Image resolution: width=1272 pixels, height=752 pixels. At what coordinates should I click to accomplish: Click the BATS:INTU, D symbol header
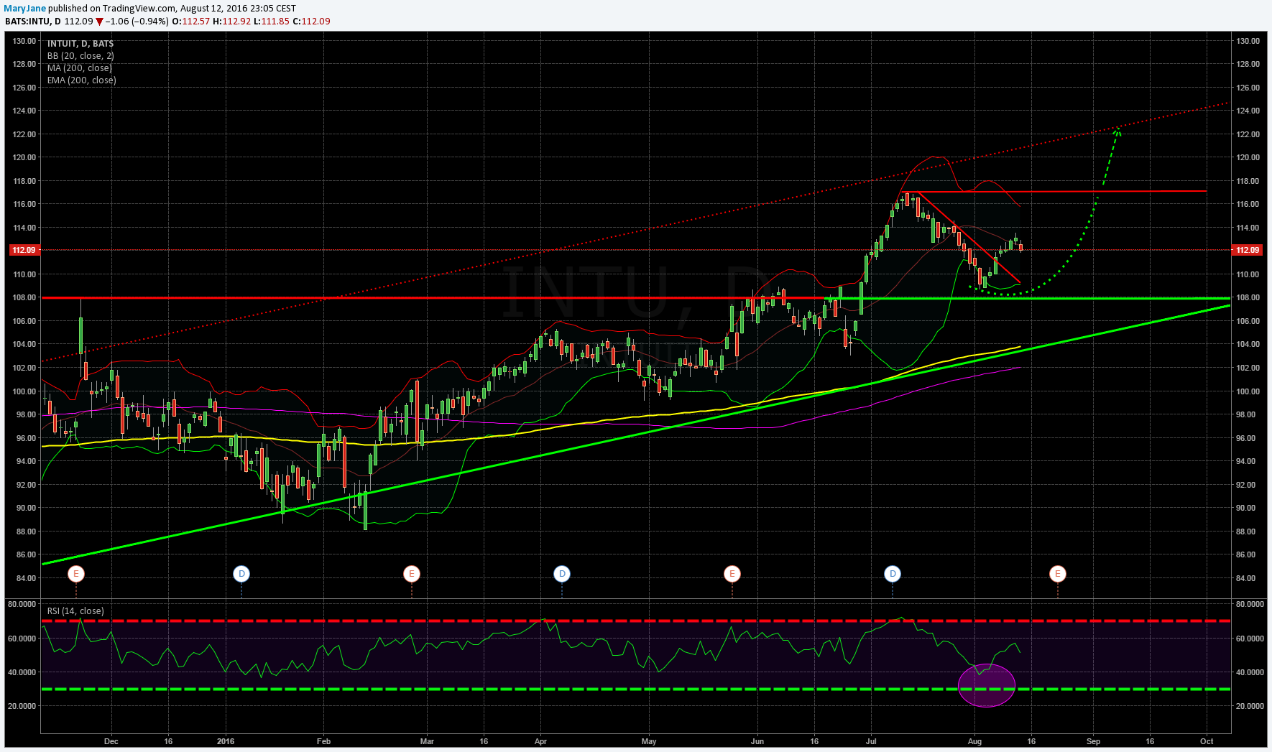point(33,22)
